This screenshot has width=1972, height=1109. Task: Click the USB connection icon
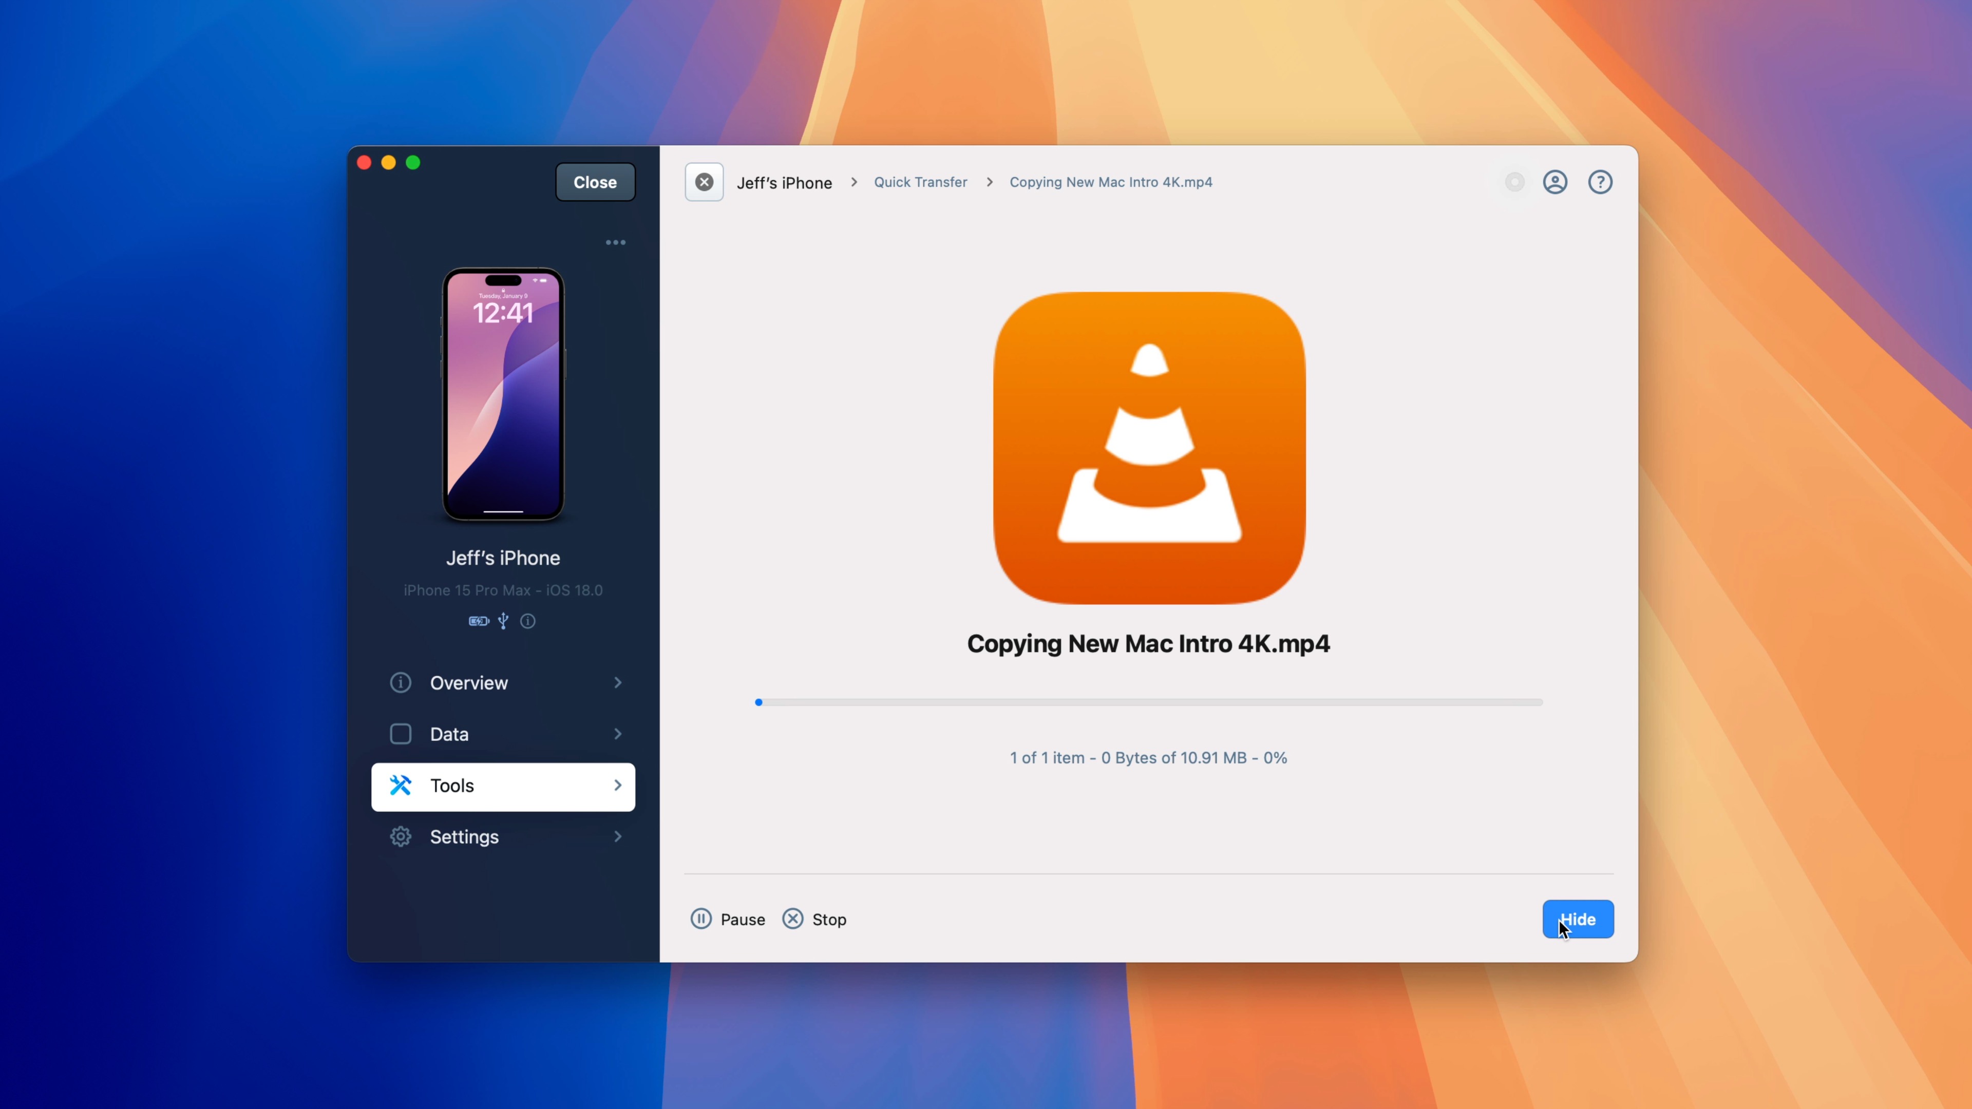coord(503,621)
